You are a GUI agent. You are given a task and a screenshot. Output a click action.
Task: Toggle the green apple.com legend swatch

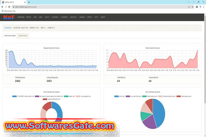click(66, 96)
